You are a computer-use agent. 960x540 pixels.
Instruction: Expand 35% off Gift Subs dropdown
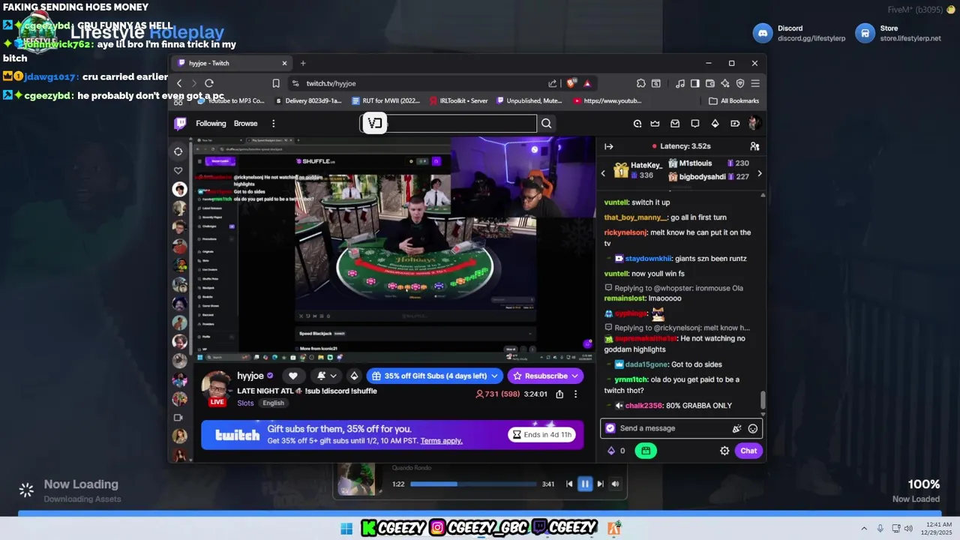494,376
